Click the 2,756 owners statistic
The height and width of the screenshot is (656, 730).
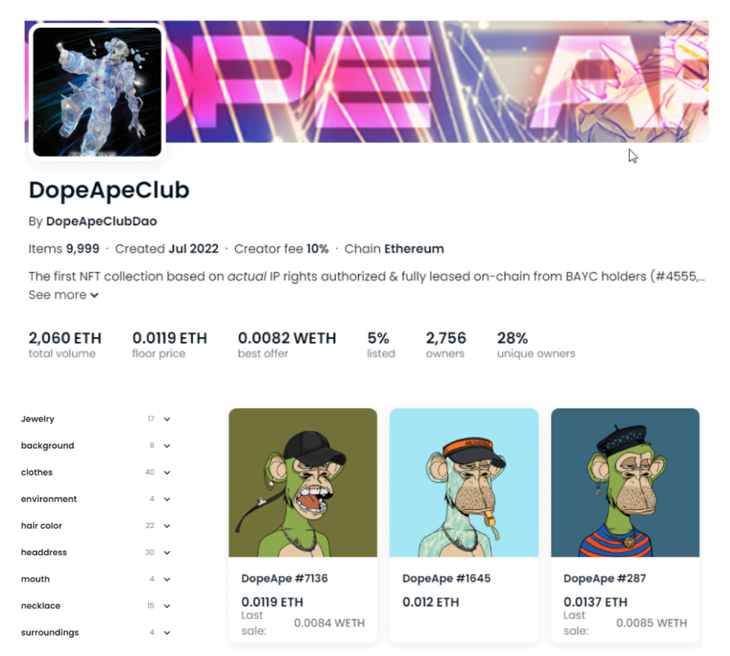point(446,344)
